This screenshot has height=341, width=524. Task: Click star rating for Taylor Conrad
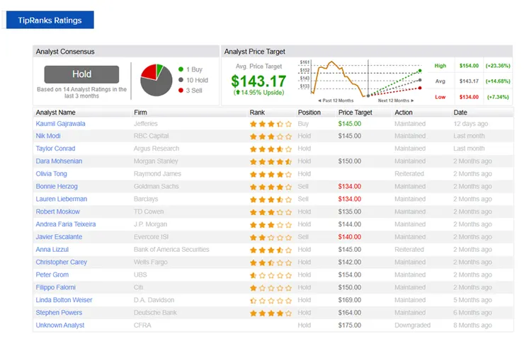pyautogui.click(x=270, y=149)
